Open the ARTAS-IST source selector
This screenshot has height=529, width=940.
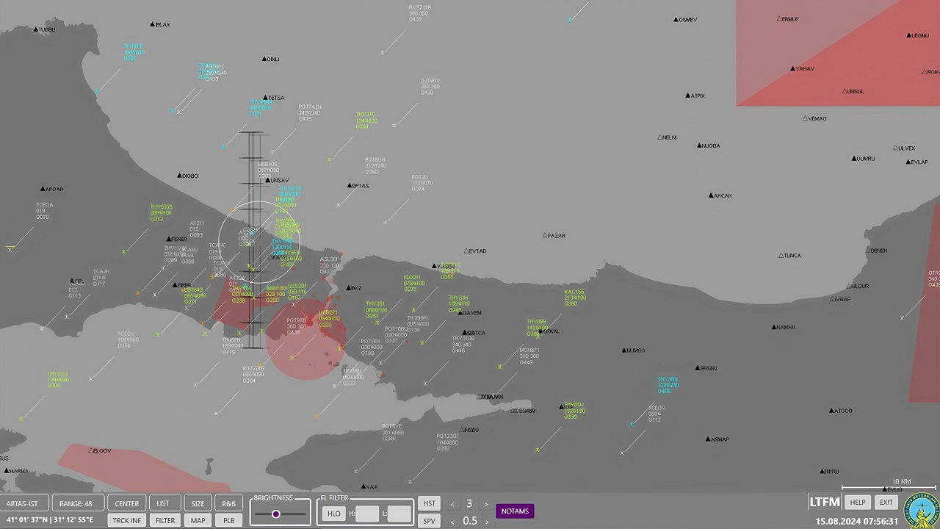22,503
